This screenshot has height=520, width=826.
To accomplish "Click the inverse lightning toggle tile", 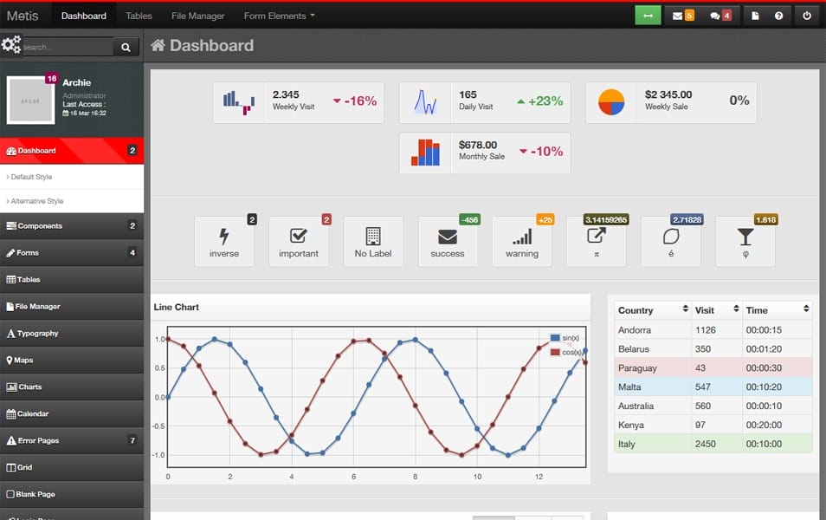I will 224,241.
